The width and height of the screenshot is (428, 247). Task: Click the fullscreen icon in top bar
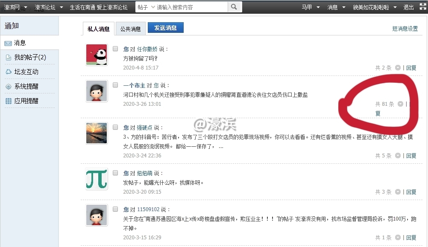(x=423, y=7)
